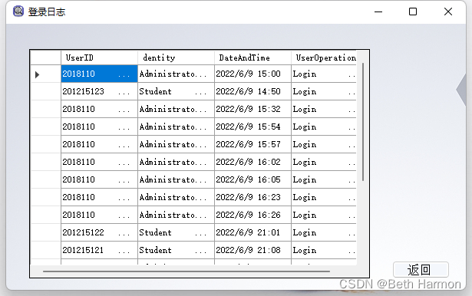Select Administrato cell in the 15:00 row
The height and width of the screenshot is (296, 472).
(x=176, y=74)
